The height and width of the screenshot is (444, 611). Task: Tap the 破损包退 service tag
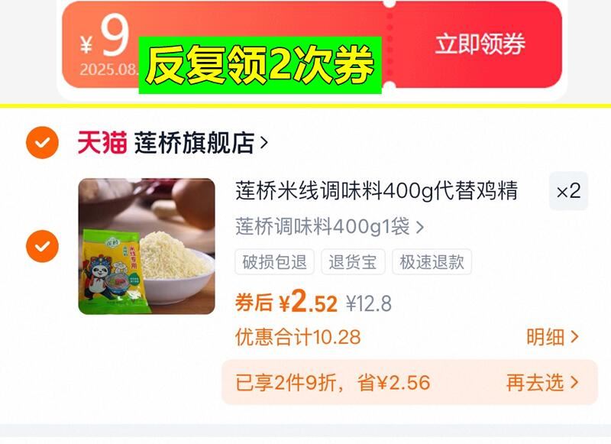274,261
